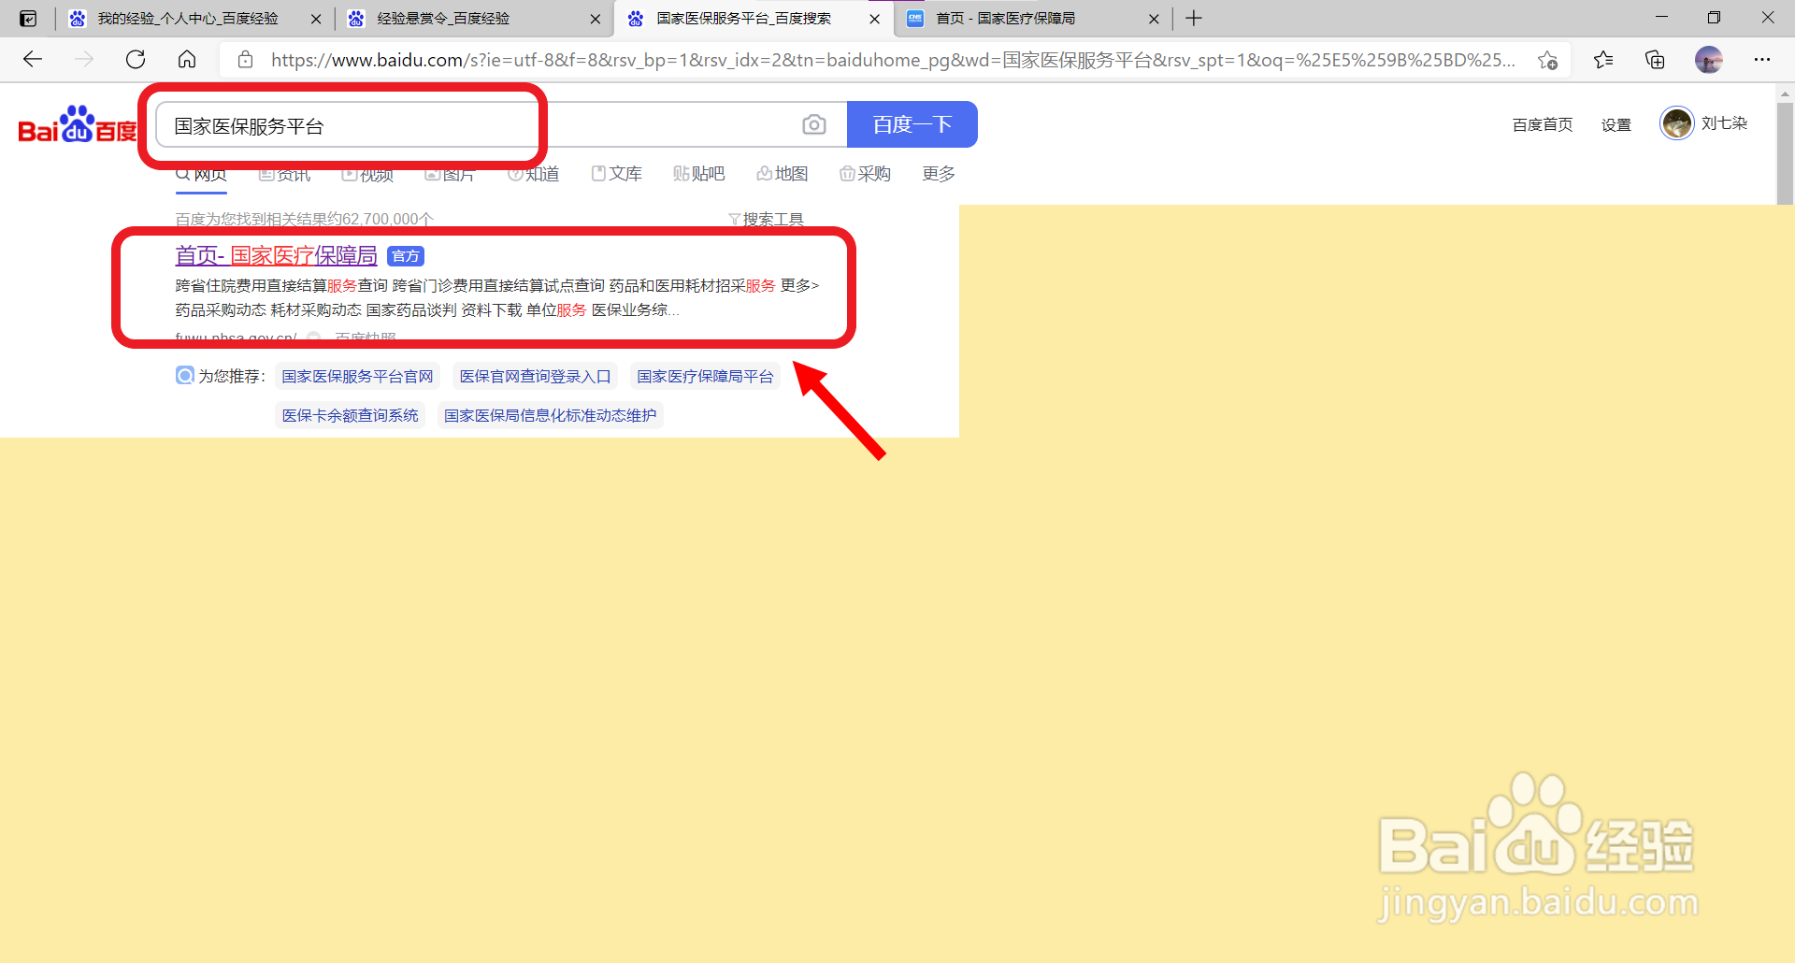This screenshot has width=1795, height=963.
Task: Click the 更多> link in result
Action: (x=800, y=285)
